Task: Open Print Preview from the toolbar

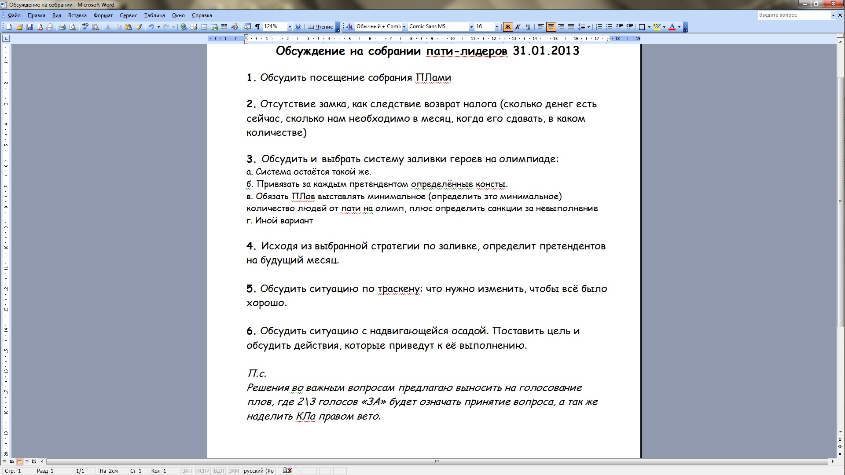Action: 73,27
